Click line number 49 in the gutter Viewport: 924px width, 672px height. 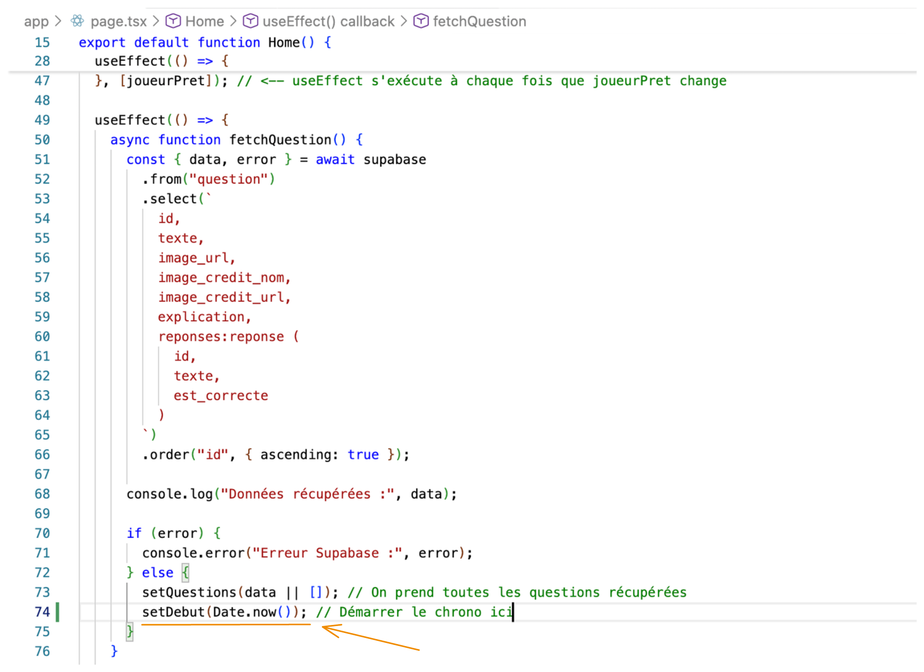coord(42,121)
